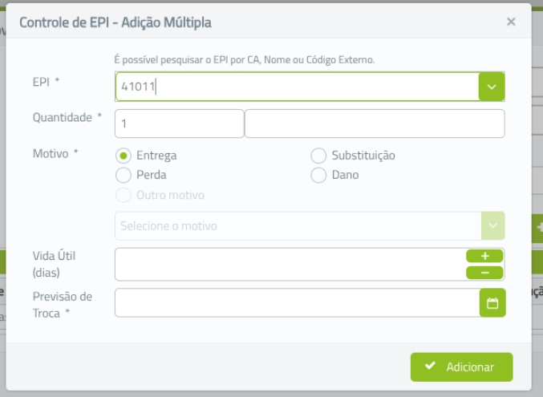The width and height of the screenshot is (543, 397).
Task: Increase Vida Útil with plus button
Action: pos(484,256)
